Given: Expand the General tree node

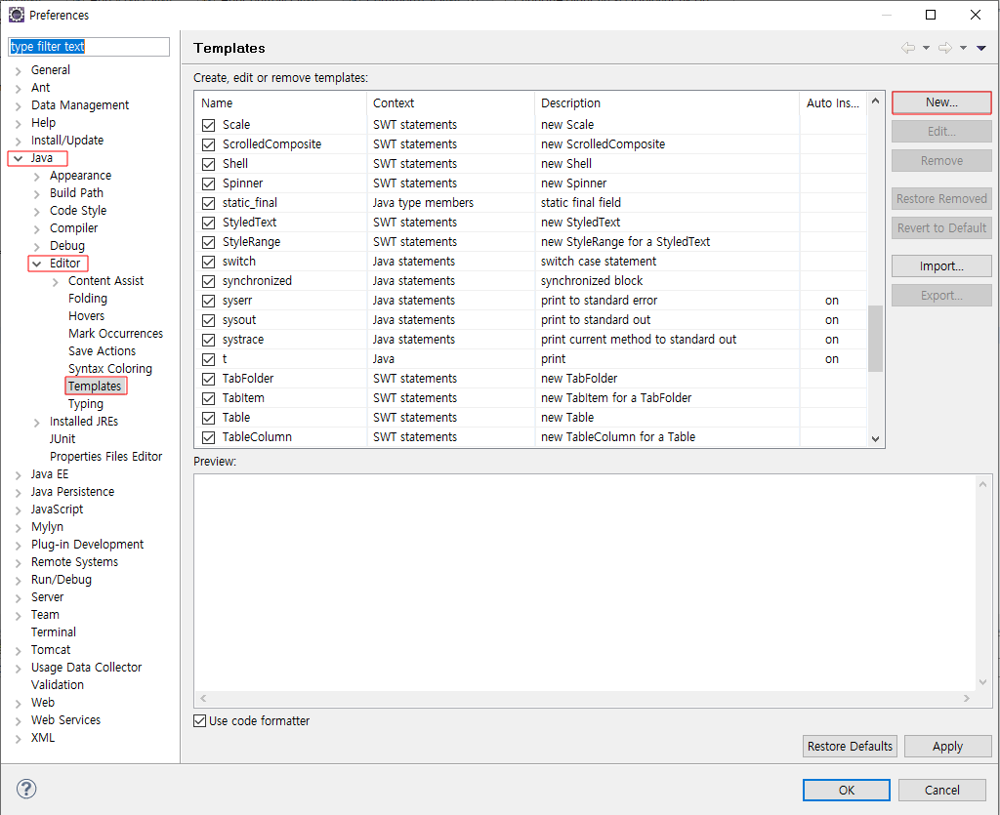Looking at the screenshot, I should tap(19, 70).
